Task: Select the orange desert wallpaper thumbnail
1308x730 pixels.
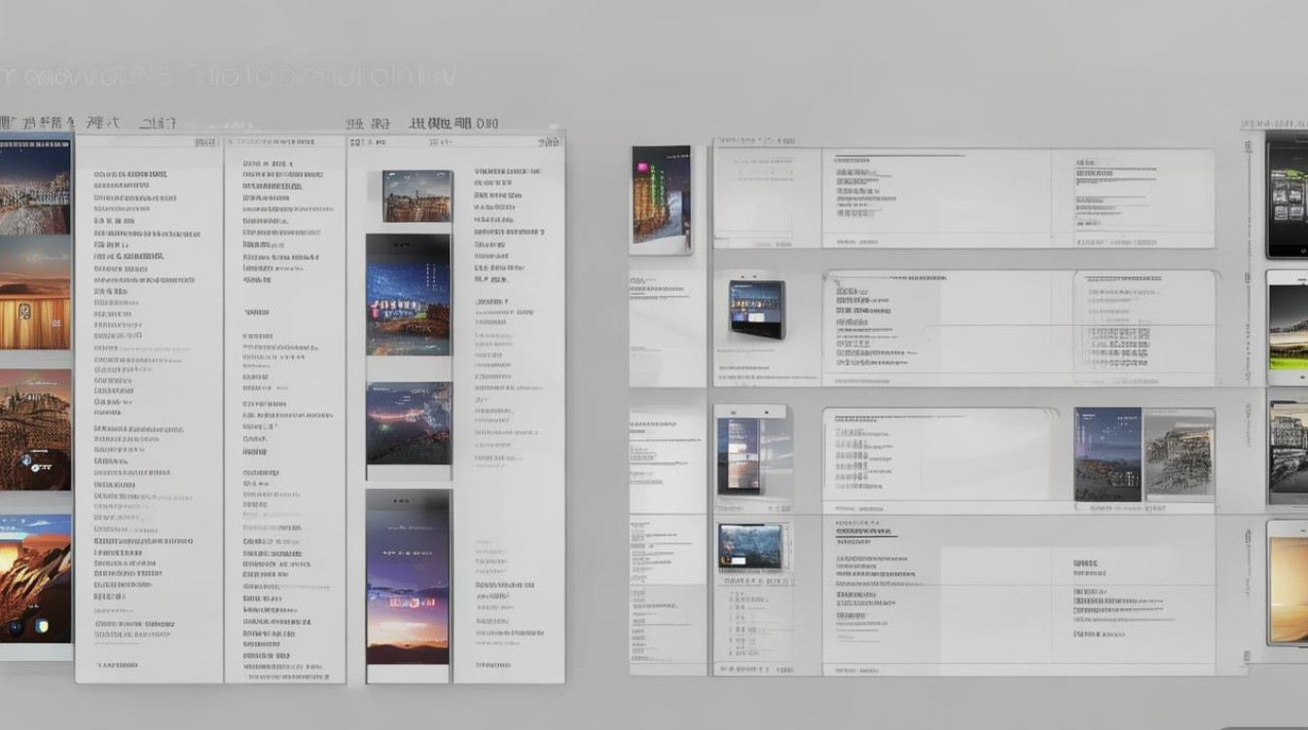Action: (x=34, y=296)
